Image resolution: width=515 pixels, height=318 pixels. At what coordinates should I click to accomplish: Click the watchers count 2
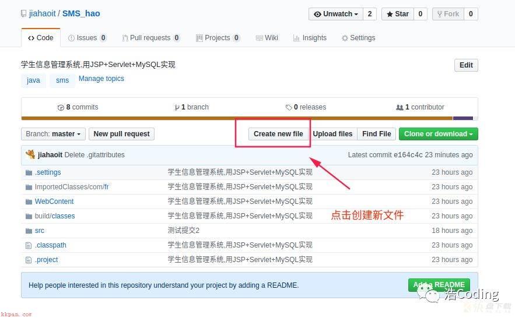click(x=370, y=14)
